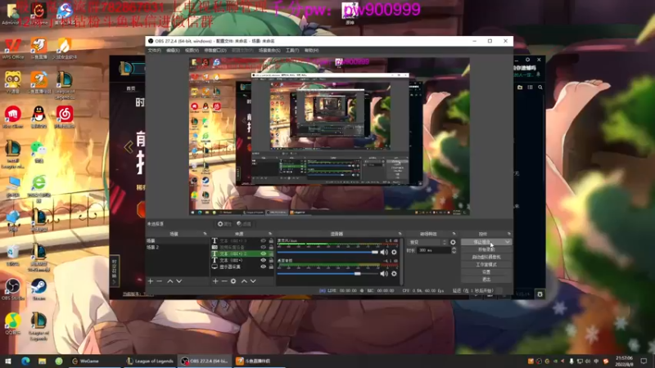Click the transition duration 300 ms field

click(x=434, y=250)
